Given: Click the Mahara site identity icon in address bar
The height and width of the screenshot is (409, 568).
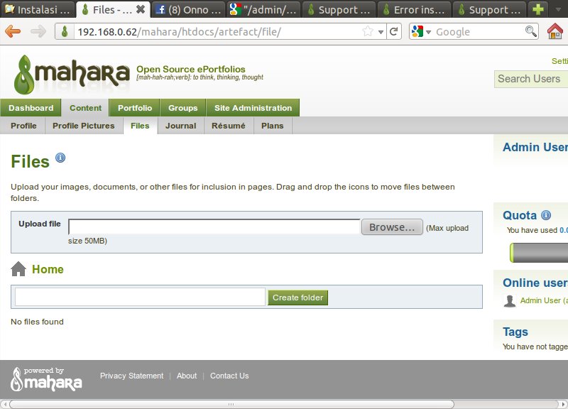Looking at the screenshot, I should pyautogui.click(x=65, y=31).
